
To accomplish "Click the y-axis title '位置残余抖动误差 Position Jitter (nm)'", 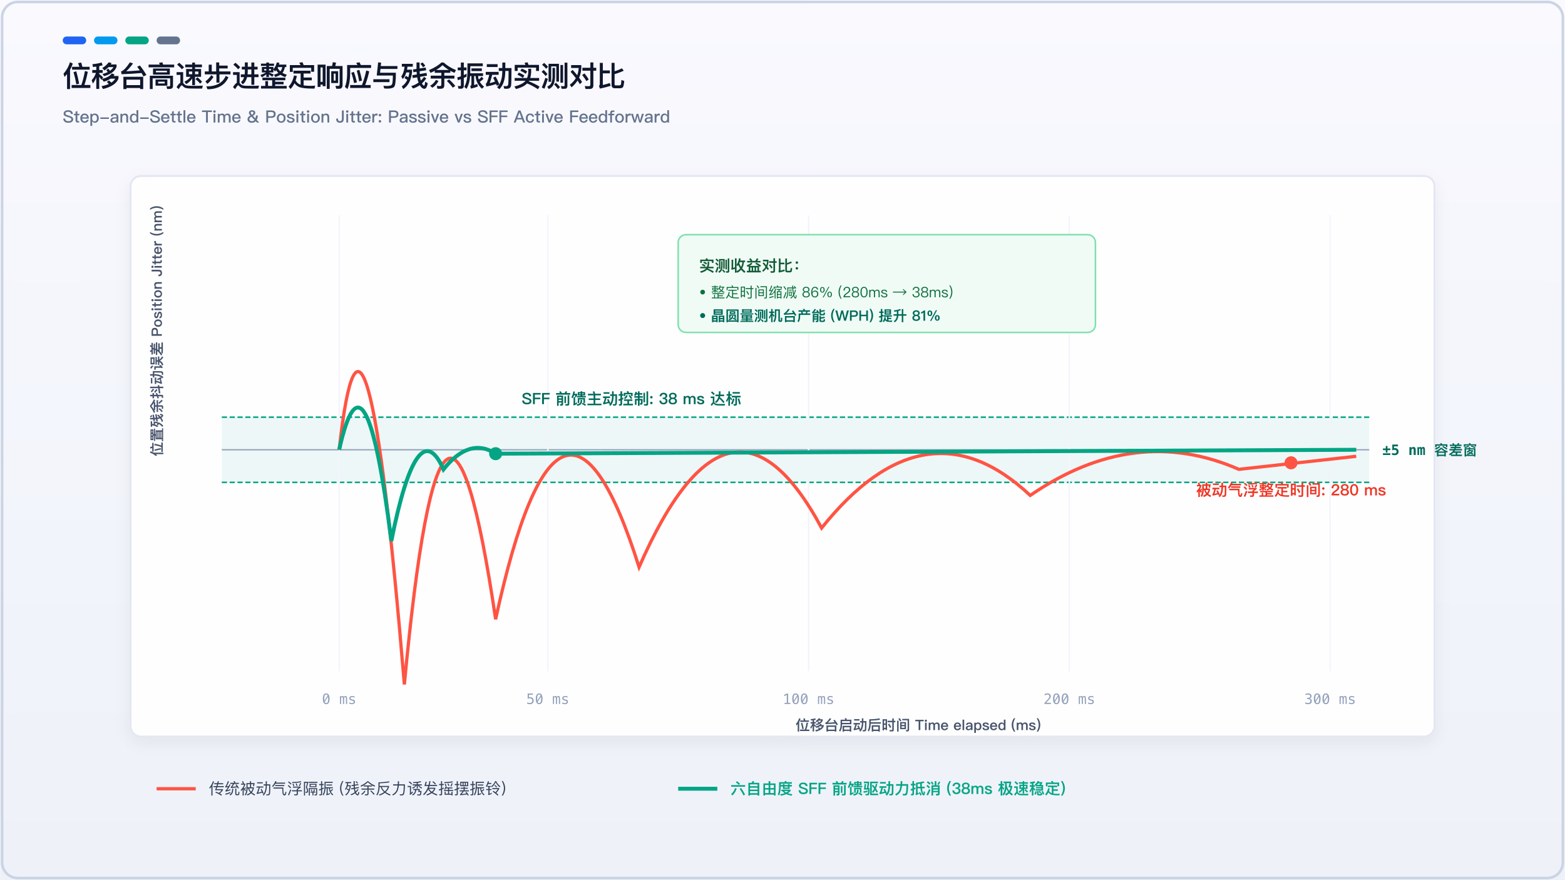I will coord(156,330).
